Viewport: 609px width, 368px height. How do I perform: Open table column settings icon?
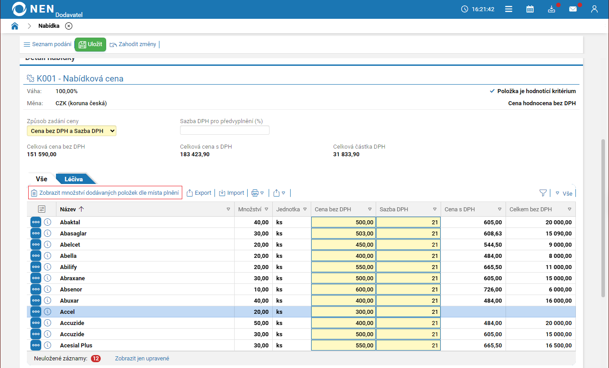(42, 209)
